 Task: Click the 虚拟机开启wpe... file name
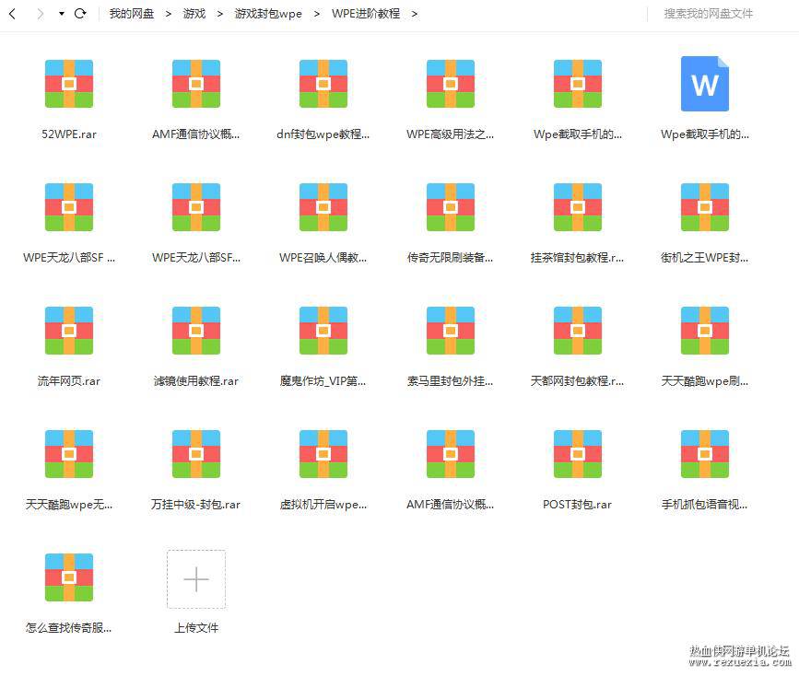[323, 505]
